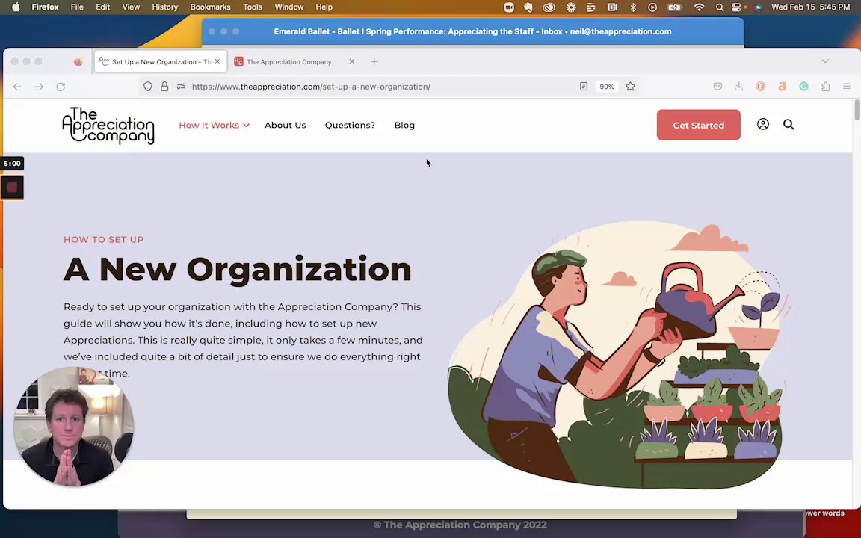The image size is (861, 538).
Task: Bookmark this page with the star
Action: click(630, 86)
